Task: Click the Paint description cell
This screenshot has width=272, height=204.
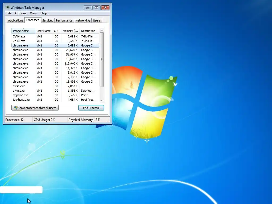Action: (x=84, y=95)
